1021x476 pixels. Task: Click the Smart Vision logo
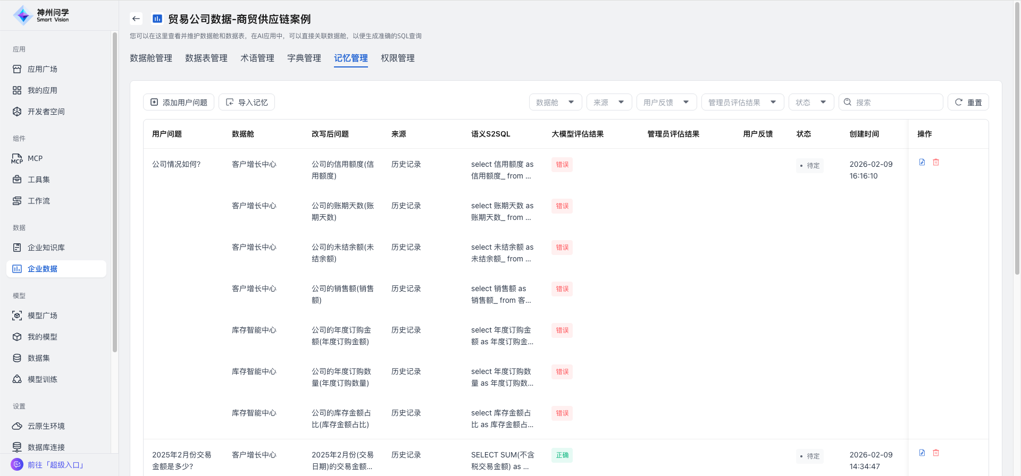point(41,15)
